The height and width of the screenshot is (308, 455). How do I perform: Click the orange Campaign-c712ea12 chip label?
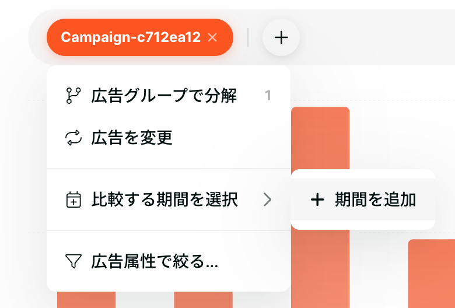[131, 37]
